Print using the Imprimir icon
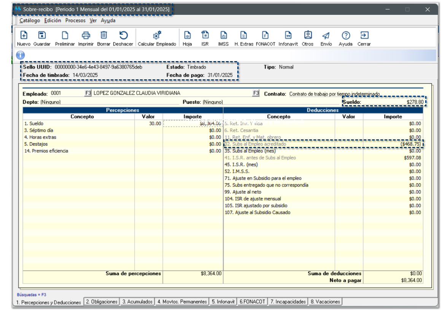The image size is (442, 311). coord(86,36)
